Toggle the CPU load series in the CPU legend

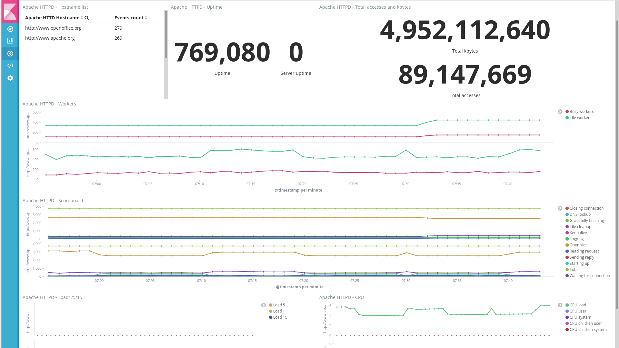point(578,305)
